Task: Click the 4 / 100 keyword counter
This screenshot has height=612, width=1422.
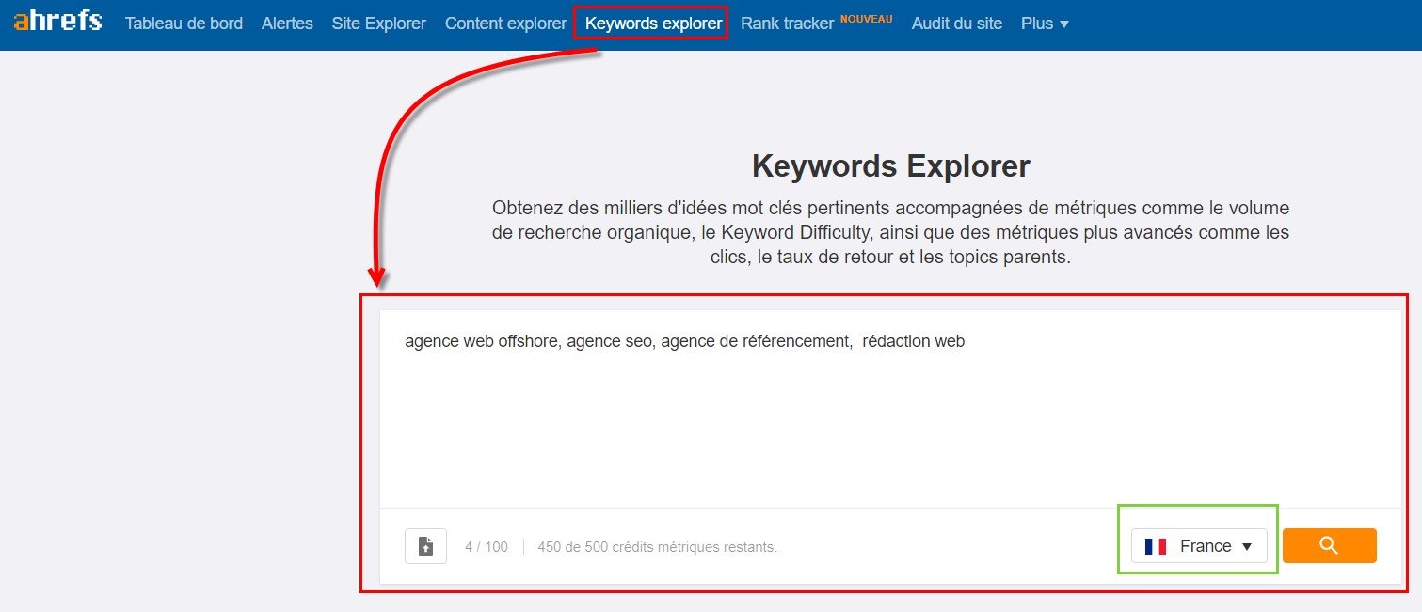Action: [x=486, y=547]
